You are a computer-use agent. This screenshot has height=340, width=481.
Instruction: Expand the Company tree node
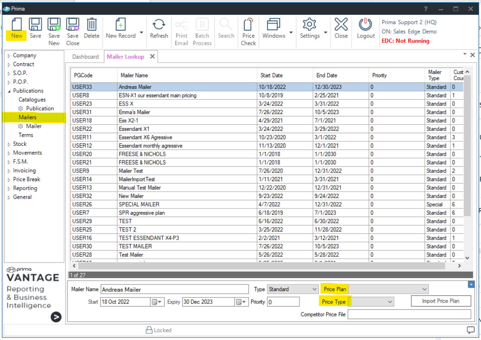tap(9, 56)
